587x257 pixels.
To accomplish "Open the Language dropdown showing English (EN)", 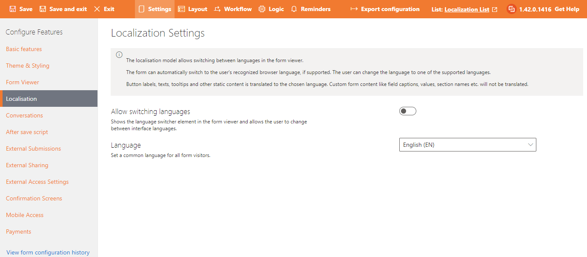I will click(x=467, y=145).
